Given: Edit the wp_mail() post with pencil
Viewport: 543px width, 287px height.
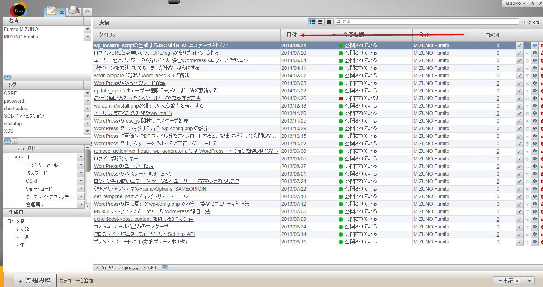Looking at the screenshot, I should pyautogui.click(x=520, y=113).
